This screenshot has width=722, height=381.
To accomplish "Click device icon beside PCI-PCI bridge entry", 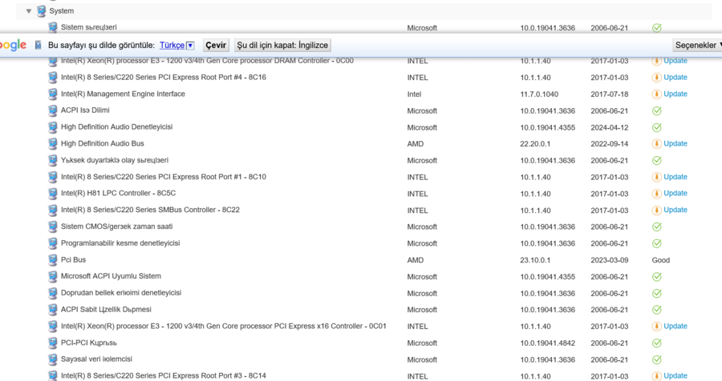I will point(53,343).
